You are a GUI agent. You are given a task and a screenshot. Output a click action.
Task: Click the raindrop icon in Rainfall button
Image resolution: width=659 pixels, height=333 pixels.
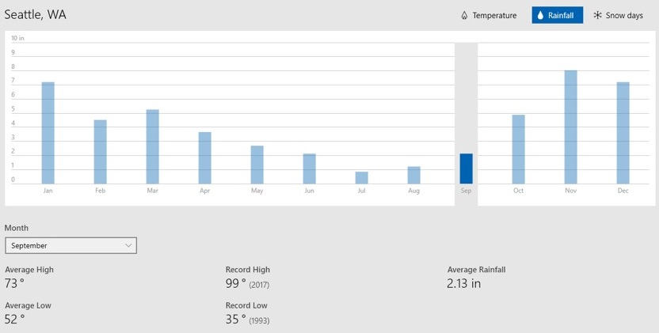[540, 16]
